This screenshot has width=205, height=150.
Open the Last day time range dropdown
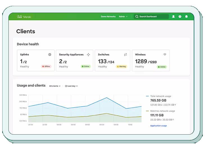(71, 86)
